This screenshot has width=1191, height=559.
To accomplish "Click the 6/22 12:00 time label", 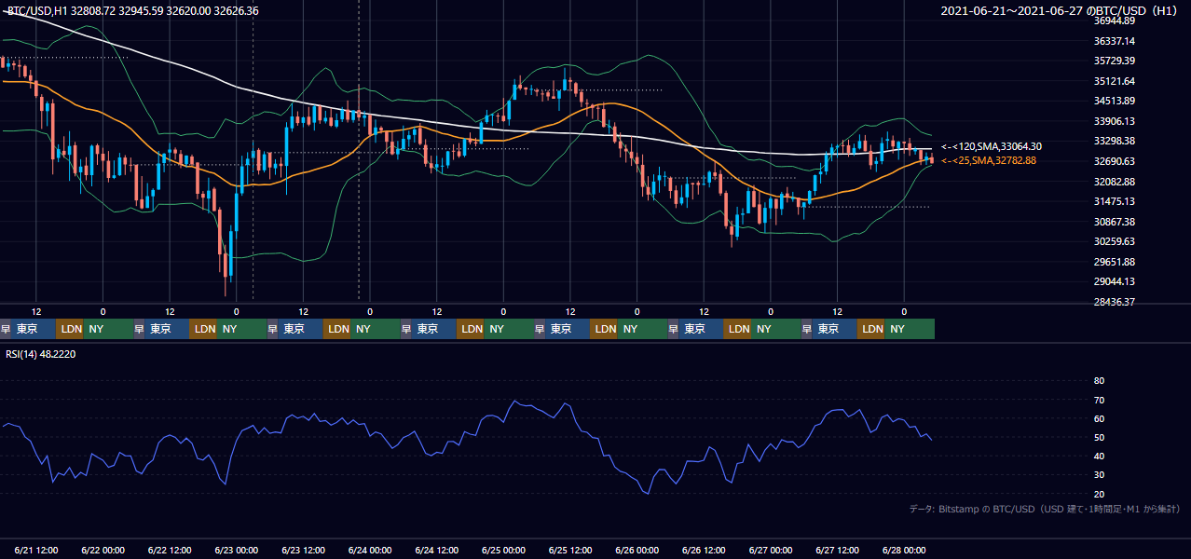I will 171,550.
